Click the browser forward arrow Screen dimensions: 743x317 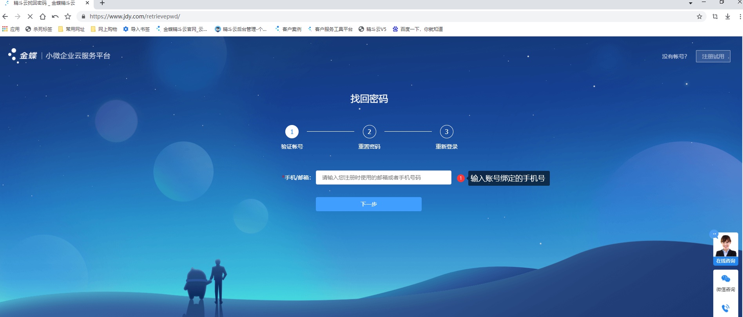(18, 16)
